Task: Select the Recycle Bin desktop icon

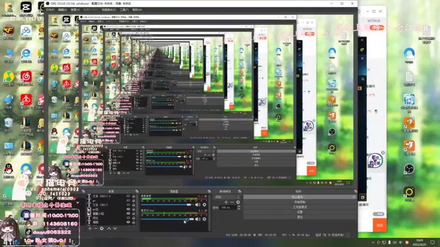Action: coord(9,124)
